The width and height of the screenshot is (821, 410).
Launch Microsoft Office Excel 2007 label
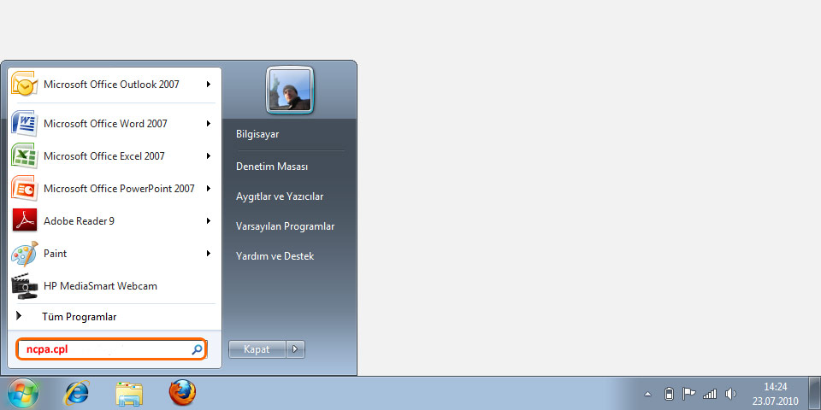coord(104,155)
